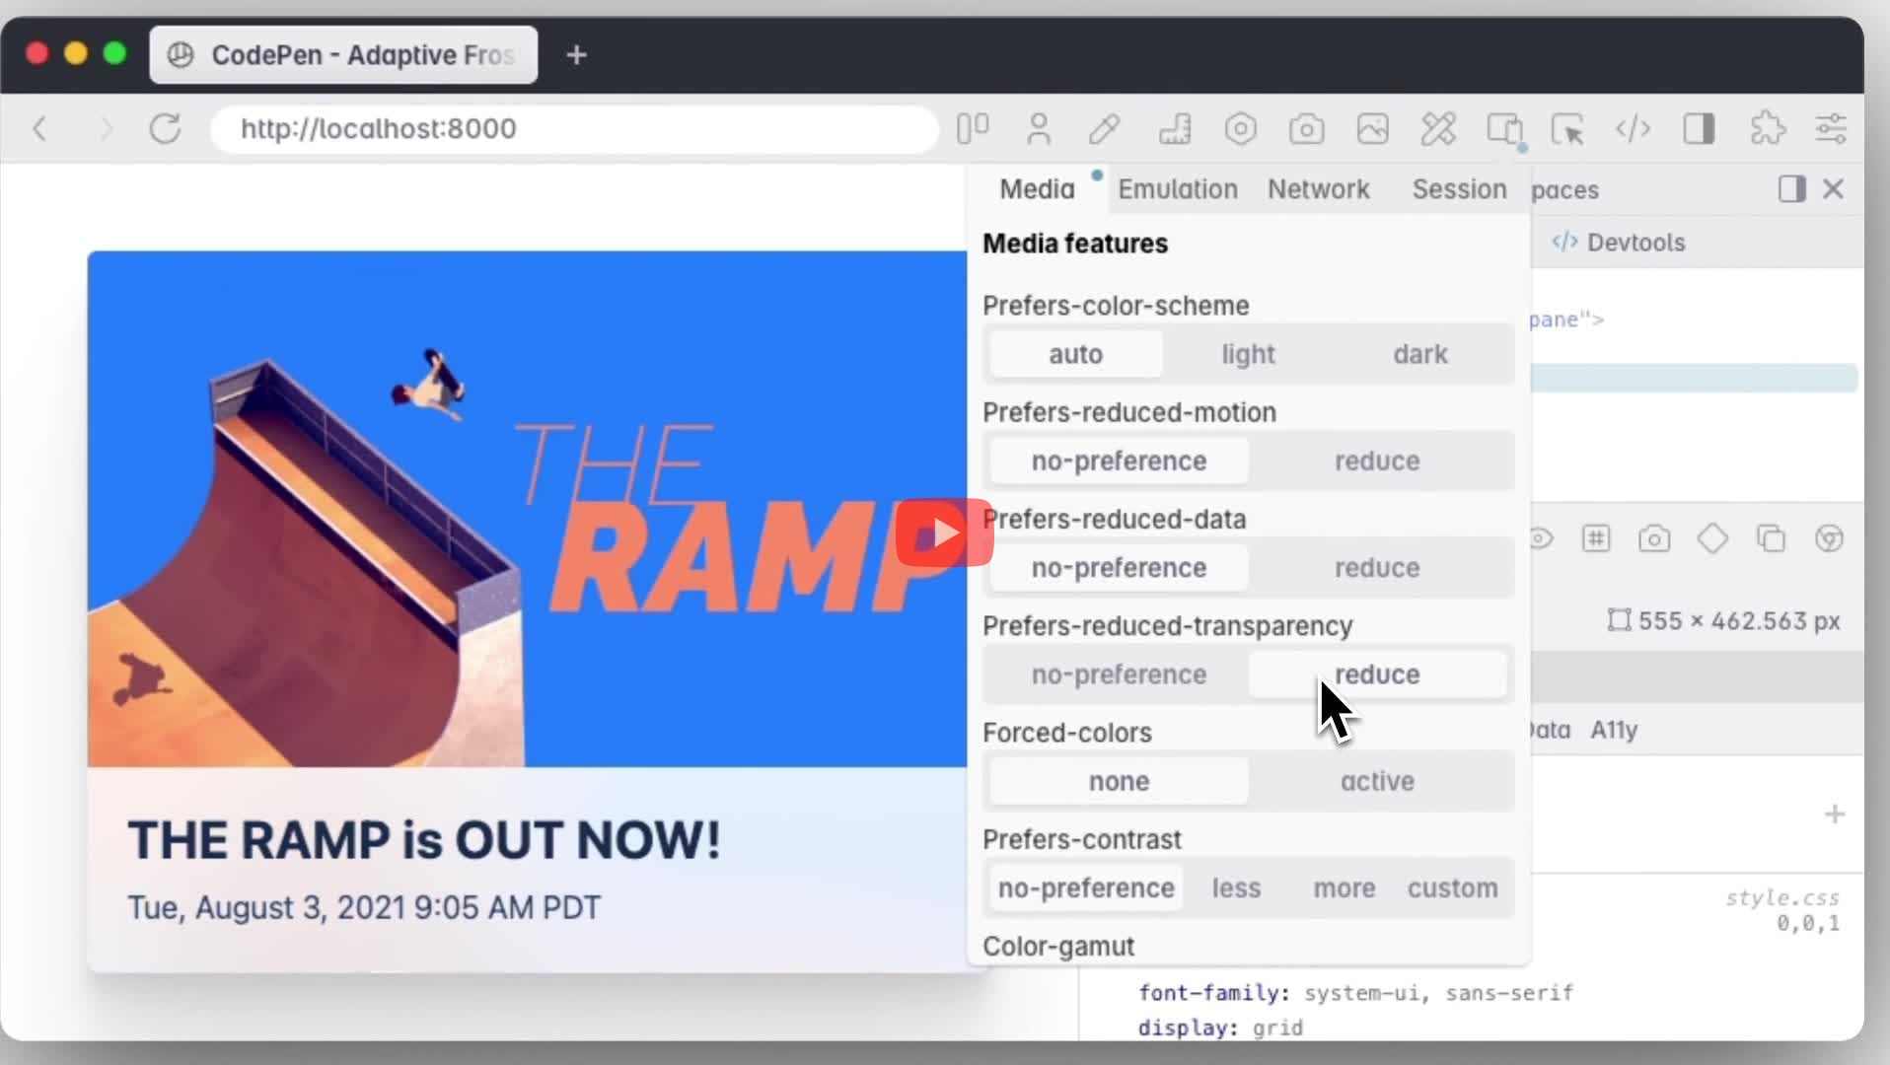Open a new browser tab
Image resolution: width=1890 pixels, height=1065 pixels.
click(577, 55)
